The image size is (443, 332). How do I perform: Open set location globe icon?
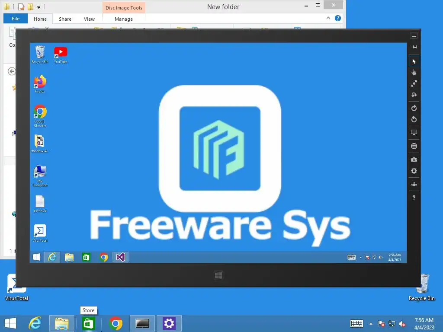414,146
